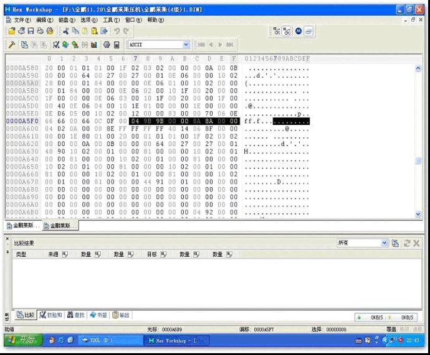Click the clock in the system tray
Image resolution: width=430 pixels, height=355 pixels.
pos(413,341)
